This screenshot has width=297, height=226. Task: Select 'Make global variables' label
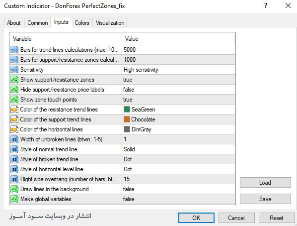[46, 199]
